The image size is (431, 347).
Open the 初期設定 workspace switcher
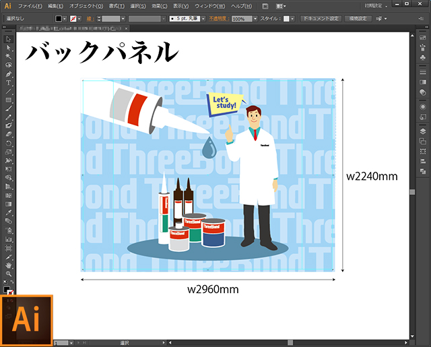[376, 6]
